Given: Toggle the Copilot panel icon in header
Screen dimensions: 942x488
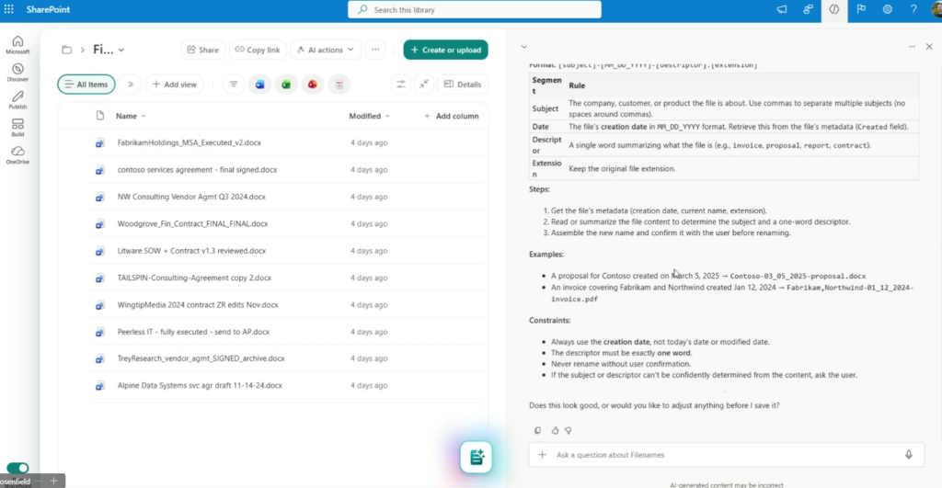Looking at the screenshot, I should [834, 9].
